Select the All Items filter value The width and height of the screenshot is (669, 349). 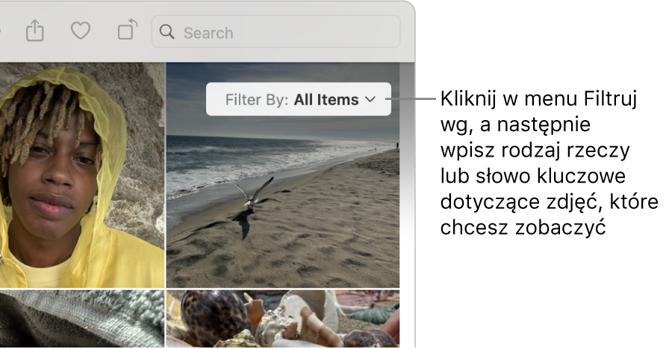pyautogui.click(x=326, y=100)
